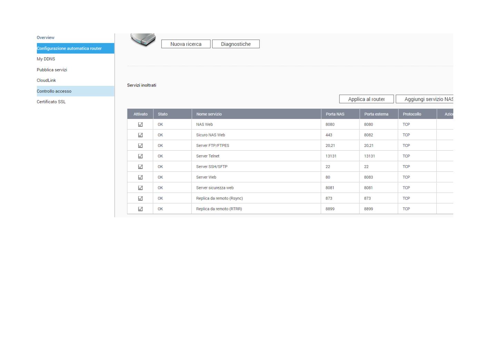This screenshot has width=484, height=342.
Task: Uncheck the NAS Web service checkbox
Action: pos(140,124)
